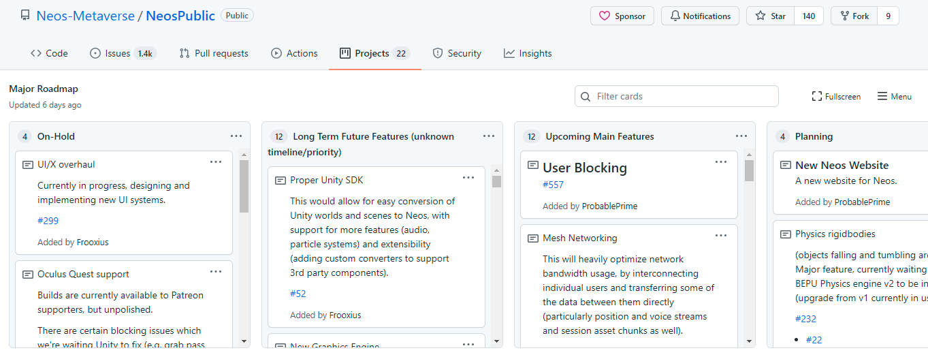Viewport: 928px width, 357px height.
Task: Open the Mesh Networking card options menu
Action: pos(721,236)
